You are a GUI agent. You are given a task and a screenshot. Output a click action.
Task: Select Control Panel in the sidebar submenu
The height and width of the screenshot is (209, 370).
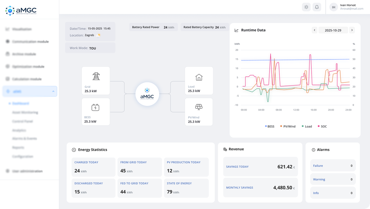tap(22, 121)
